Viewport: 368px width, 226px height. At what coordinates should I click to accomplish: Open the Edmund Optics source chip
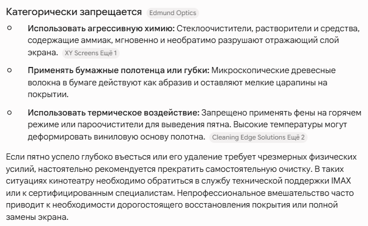tap(172, 13)
